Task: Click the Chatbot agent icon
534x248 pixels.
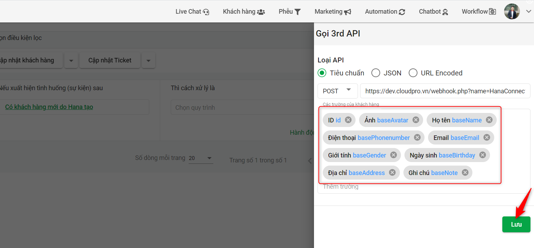Action: coord(445,12)
